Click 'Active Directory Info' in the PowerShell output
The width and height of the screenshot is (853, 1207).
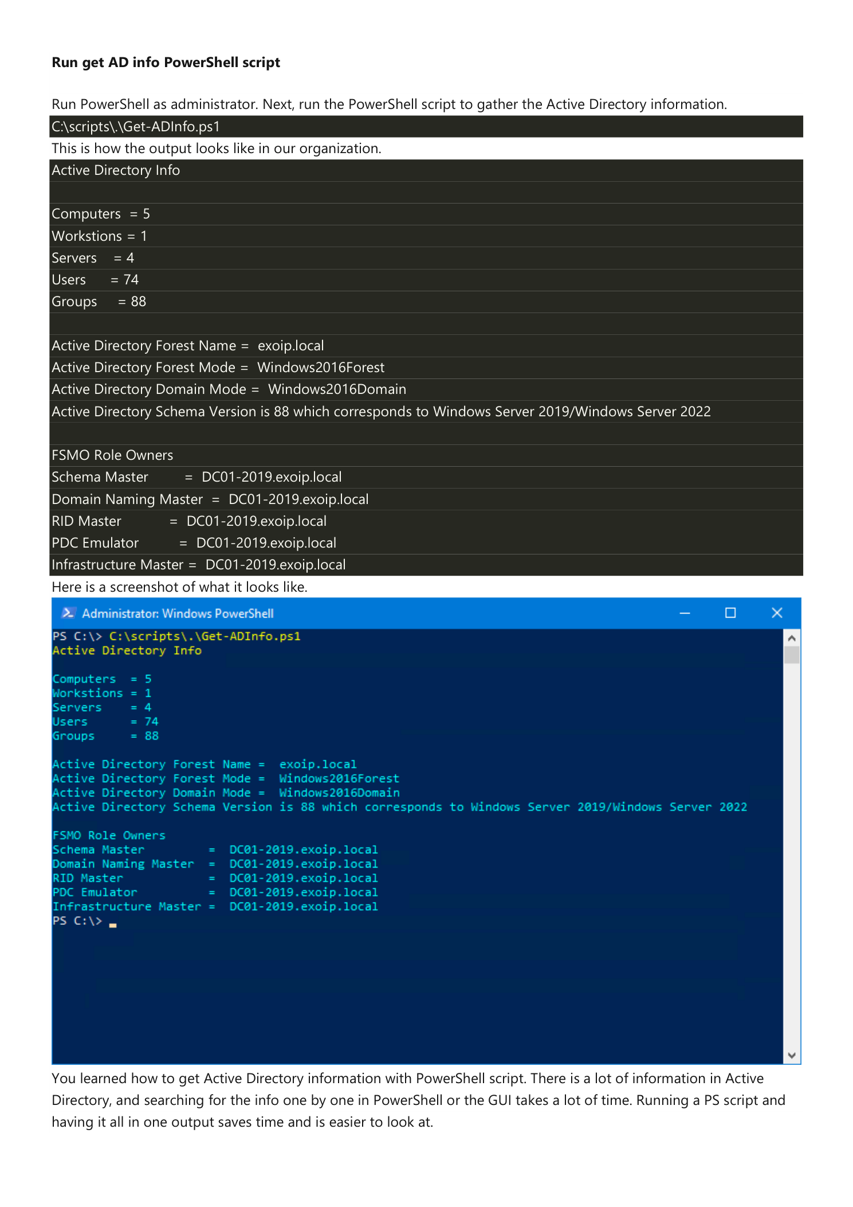(x=127, y=651)
